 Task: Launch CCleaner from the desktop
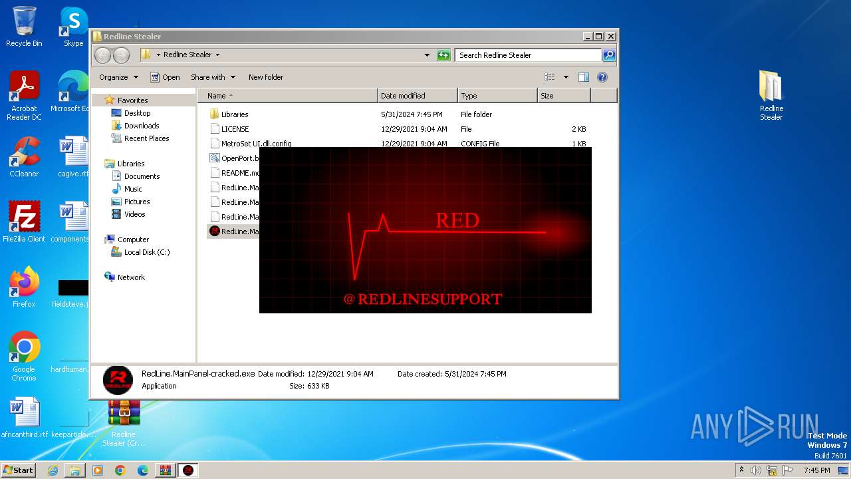[x=24, y=157]
